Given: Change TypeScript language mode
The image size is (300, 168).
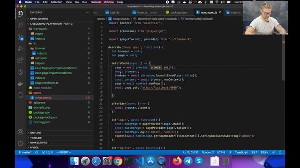Looking at the screenshot, I should 241,152.
